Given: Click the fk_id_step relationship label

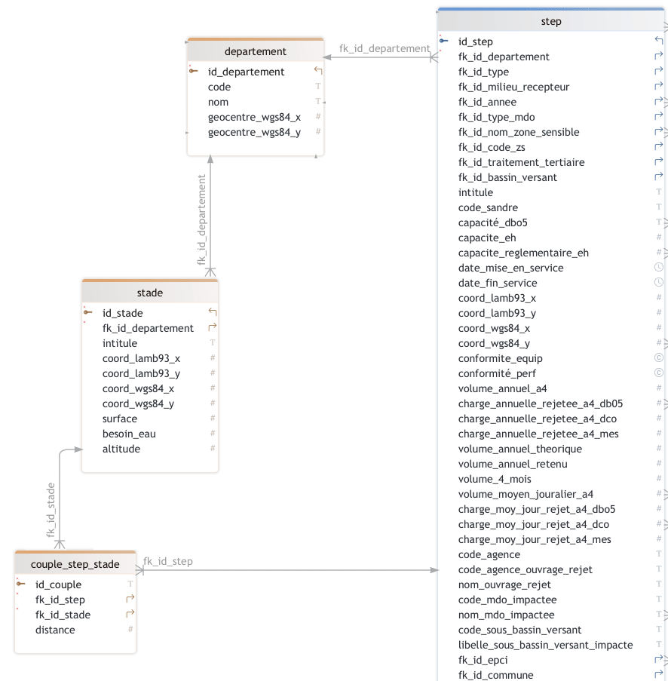Looking at the screenshot, I should 168,561.
